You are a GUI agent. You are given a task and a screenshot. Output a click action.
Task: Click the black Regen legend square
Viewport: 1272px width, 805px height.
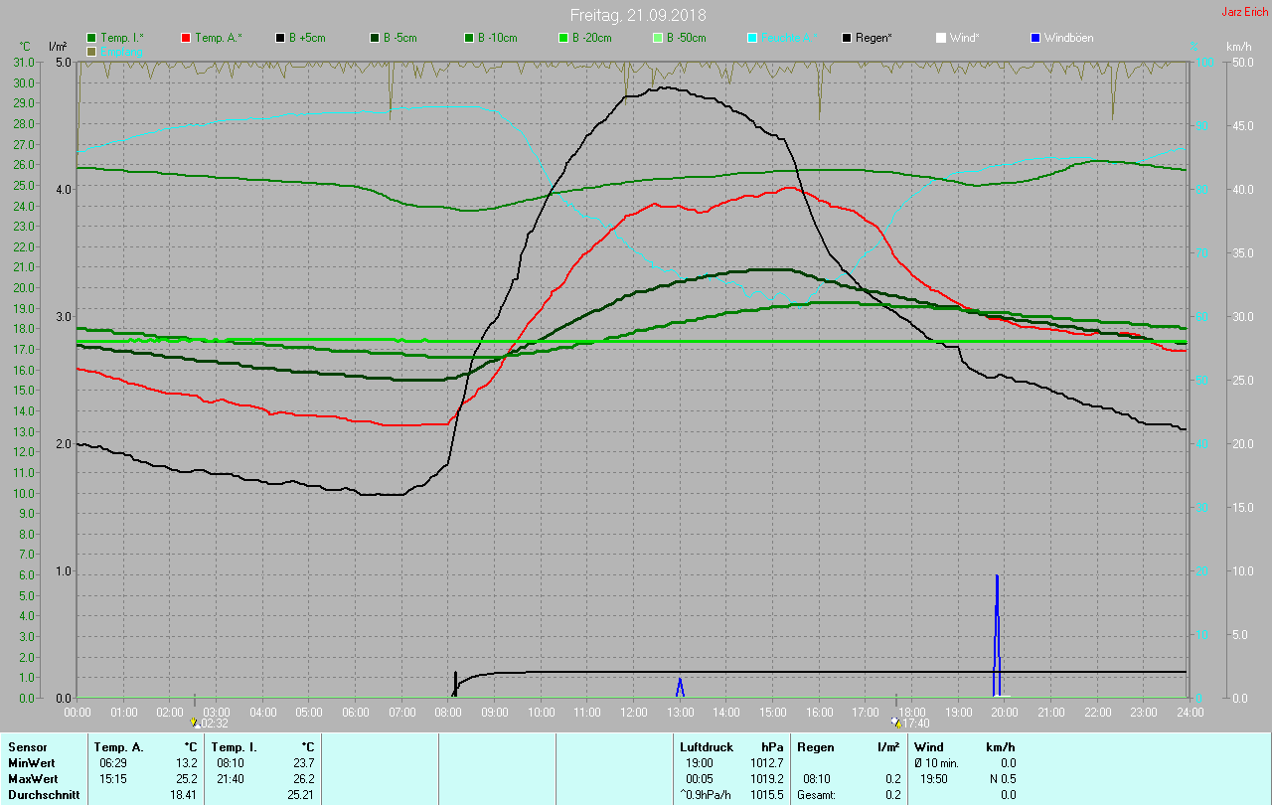click(x=847, y=38)
